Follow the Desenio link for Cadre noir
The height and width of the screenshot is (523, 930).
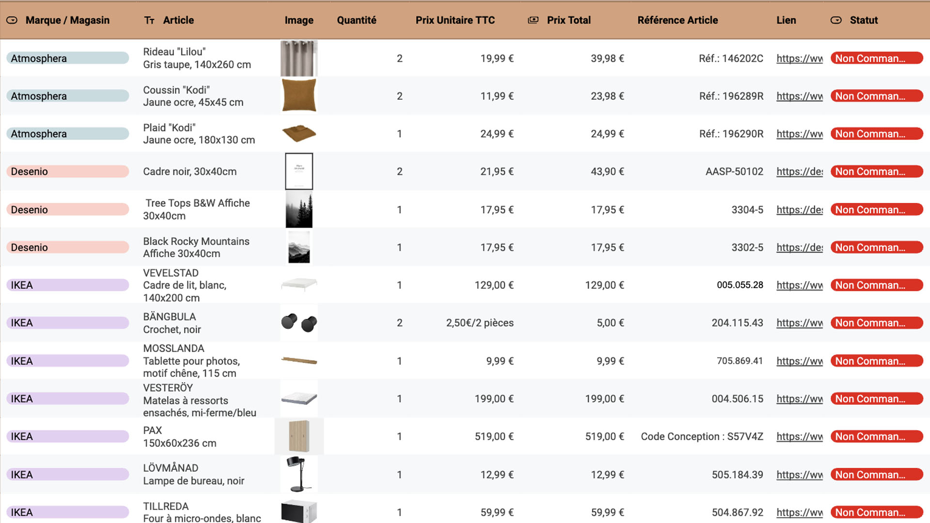[x=800, y=171]
